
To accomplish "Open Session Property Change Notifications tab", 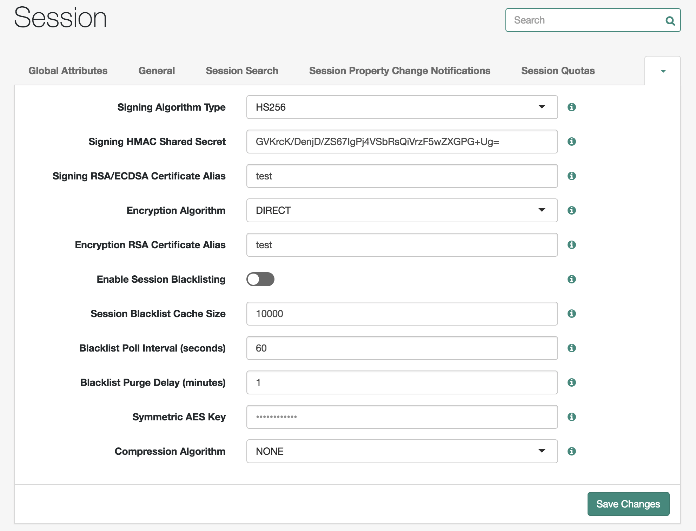I will coord(400,71).
